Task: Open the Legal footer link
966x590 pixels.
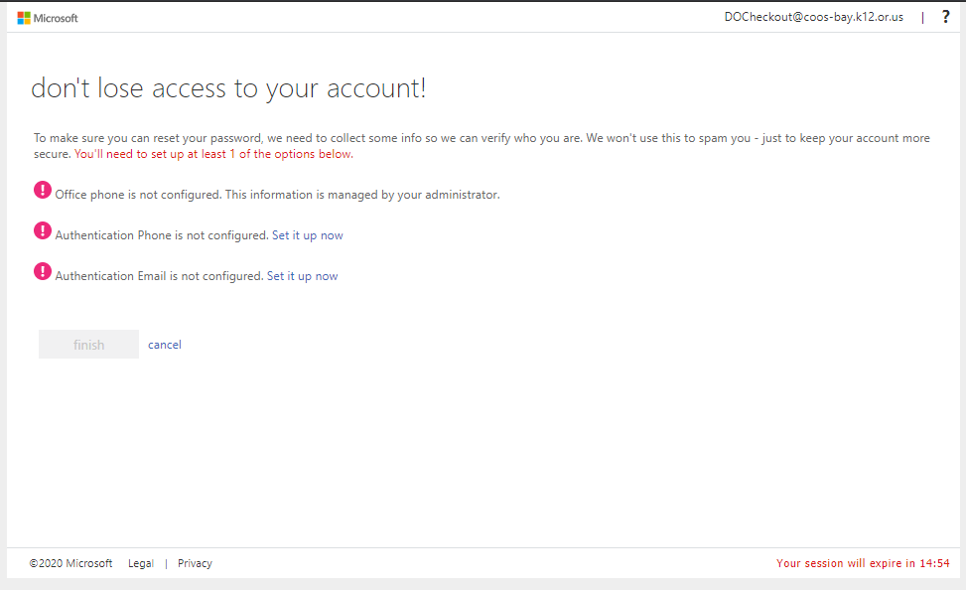Action: 140,563
